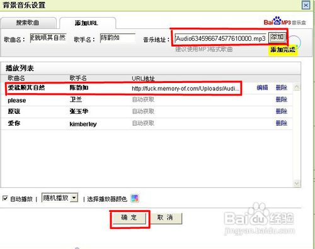The height and width of the screenshot is (249, 315).
Task: Click the 歌曲名 column header
Action: click(16, 78)
